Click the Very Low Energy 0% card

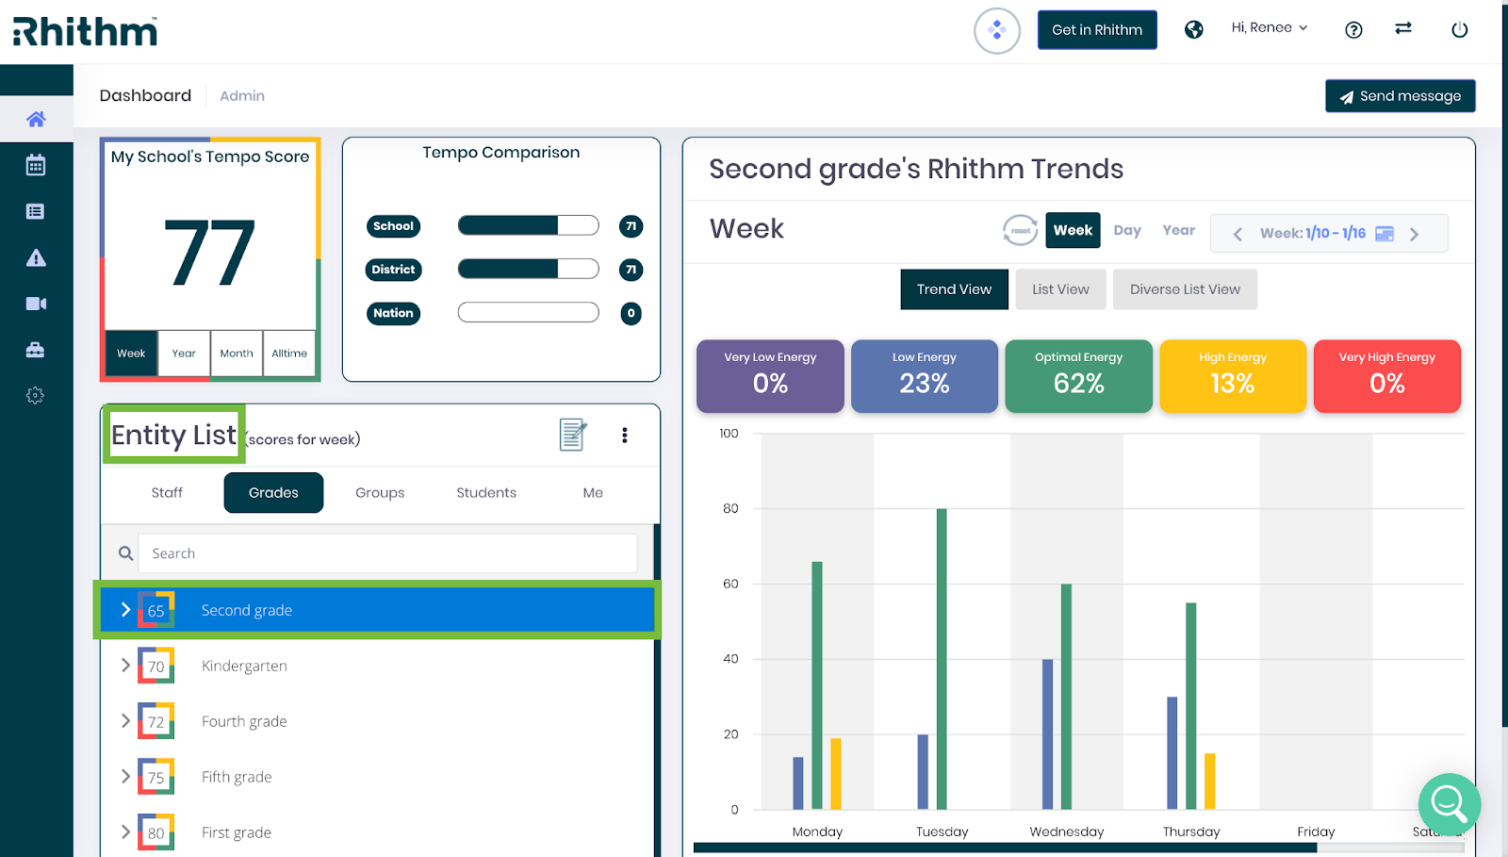[x=770, y=376]
